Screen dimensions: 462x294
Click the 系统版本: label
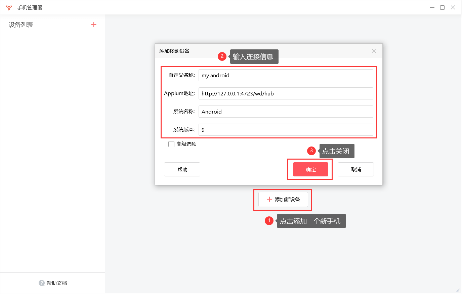click(x=184, y=130)
